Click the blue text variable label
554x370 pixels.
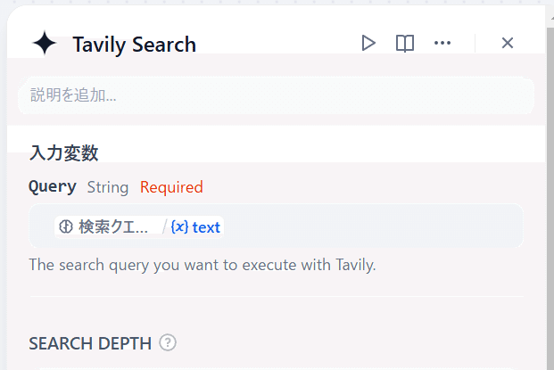206,226
